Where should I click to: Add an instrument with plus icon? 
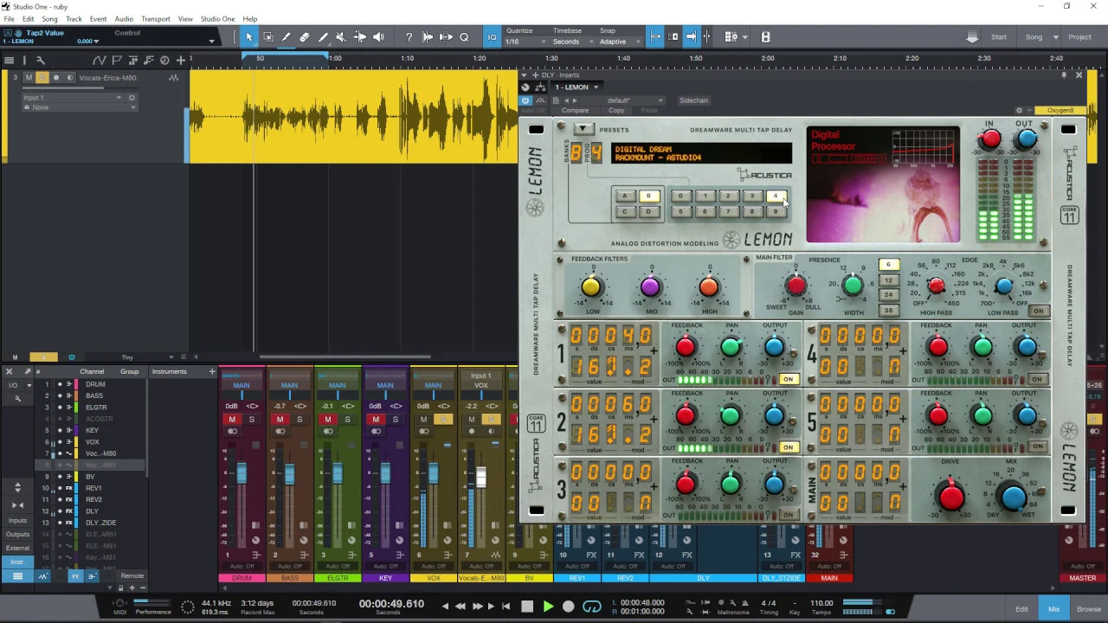point(211,372)
